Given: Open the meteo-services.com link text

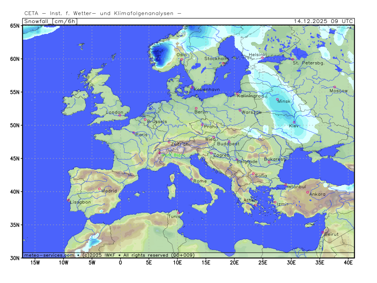Looking at the screenshot, I should pos(49,255).
